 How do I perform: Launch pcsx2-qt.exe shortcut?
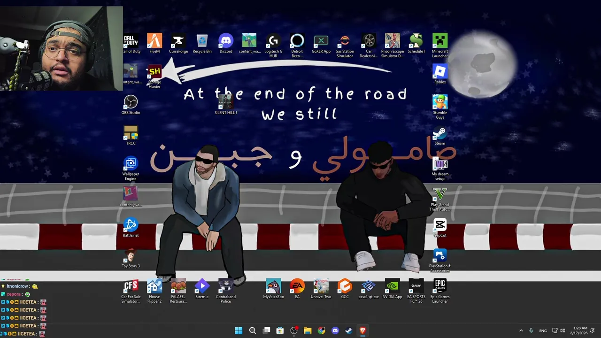pos(369,289)
